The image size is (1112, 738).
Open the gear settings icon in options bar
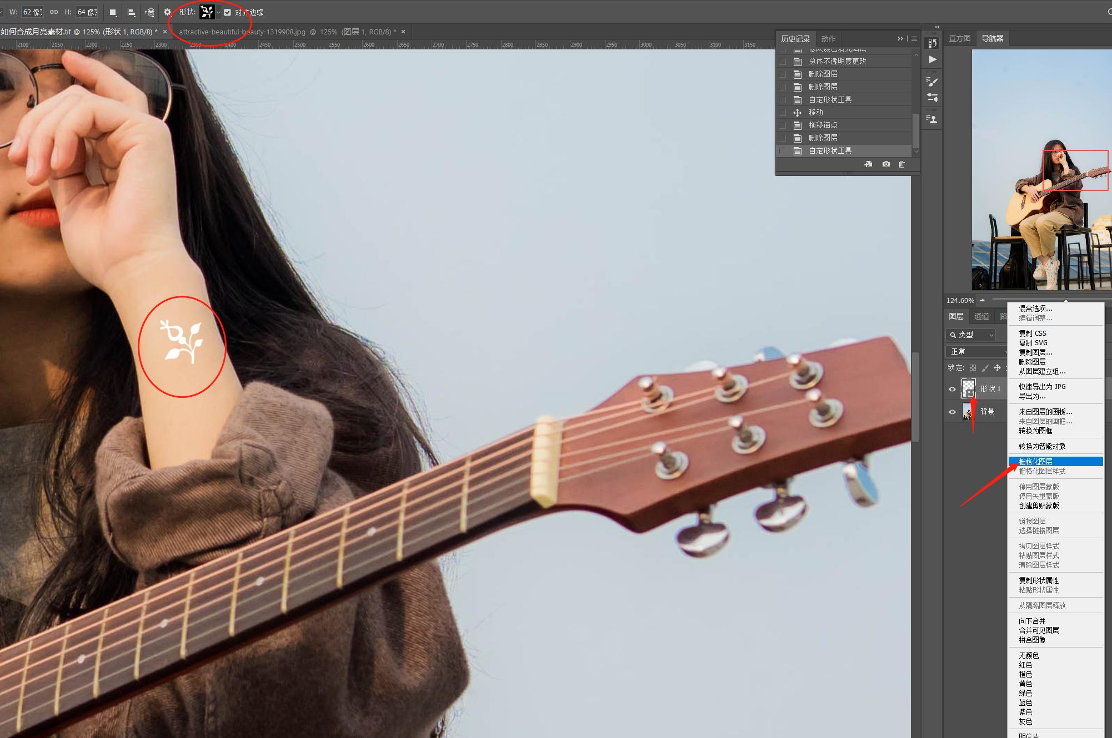167,12
